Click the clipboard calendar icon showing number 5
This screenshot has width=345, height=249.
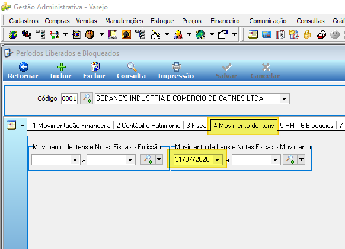click(x=280, y=34)
